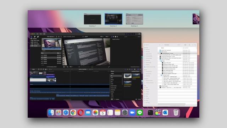Select Desktop 2 thumbnail in Mission Control
The image size is (227, 128).
113,19
